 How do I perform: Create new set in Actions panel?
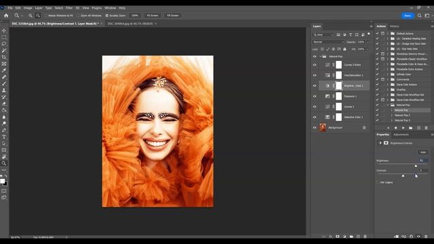[x=410, y=128]
